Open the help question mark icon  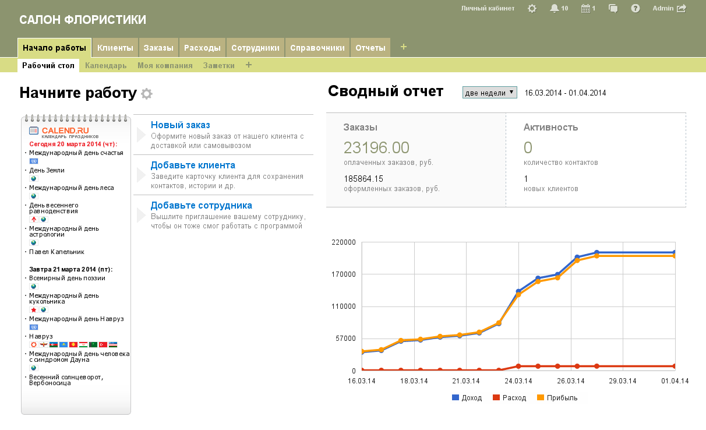tap(636, 9)
